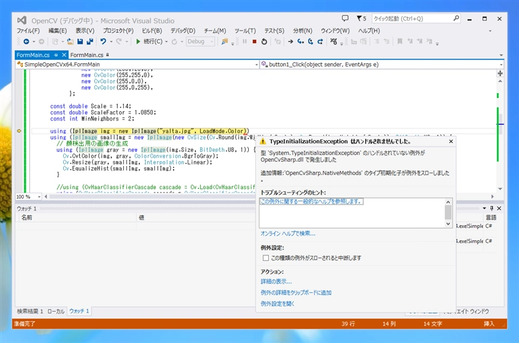
Task: Click the 値 column header in Watch
Action: 197,217
